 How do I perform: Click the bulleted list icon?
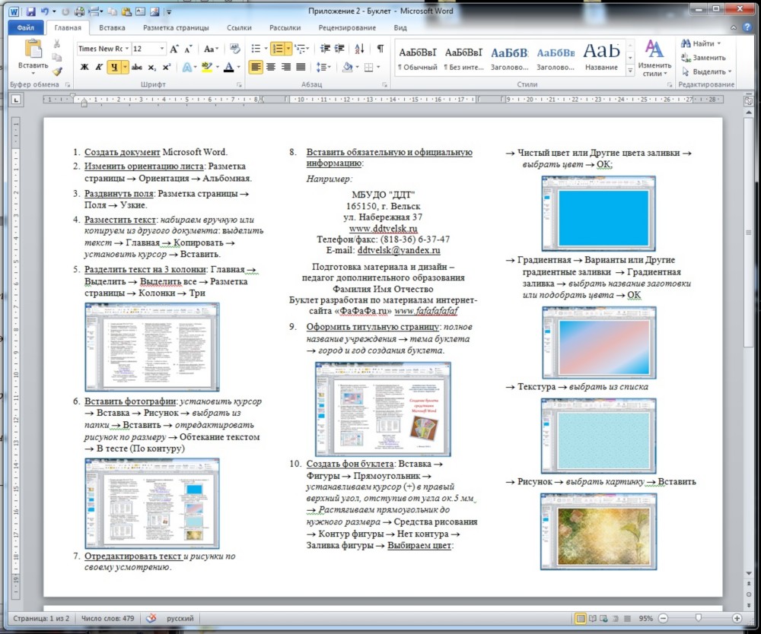pos(256,49)
